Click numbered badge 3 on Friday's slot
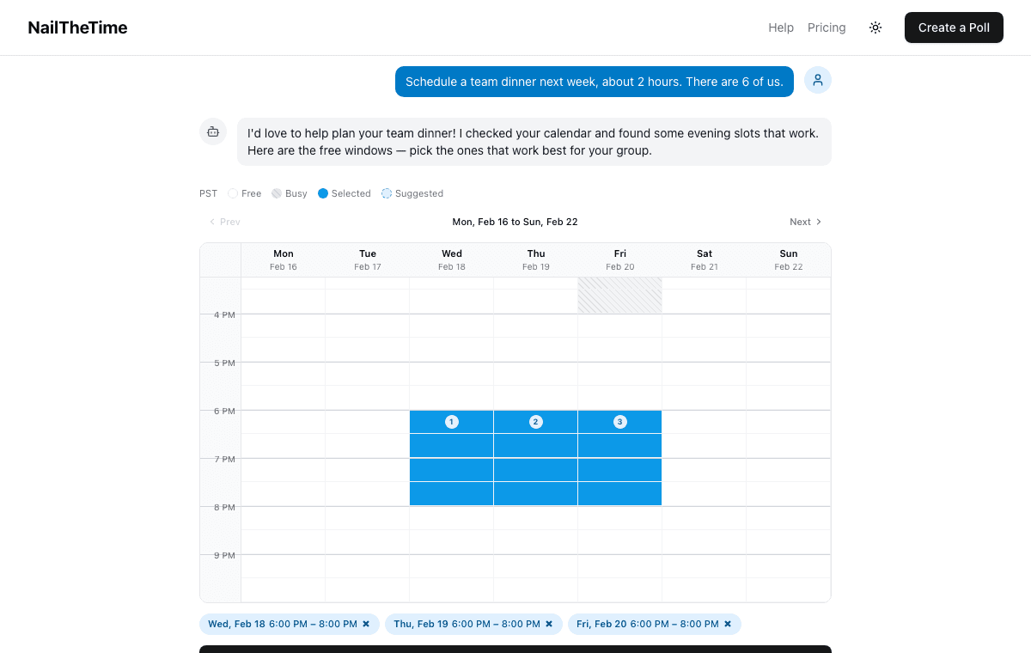Viewport: 1031px width, 653px height. pyautogui.click(x=619, y=421)
